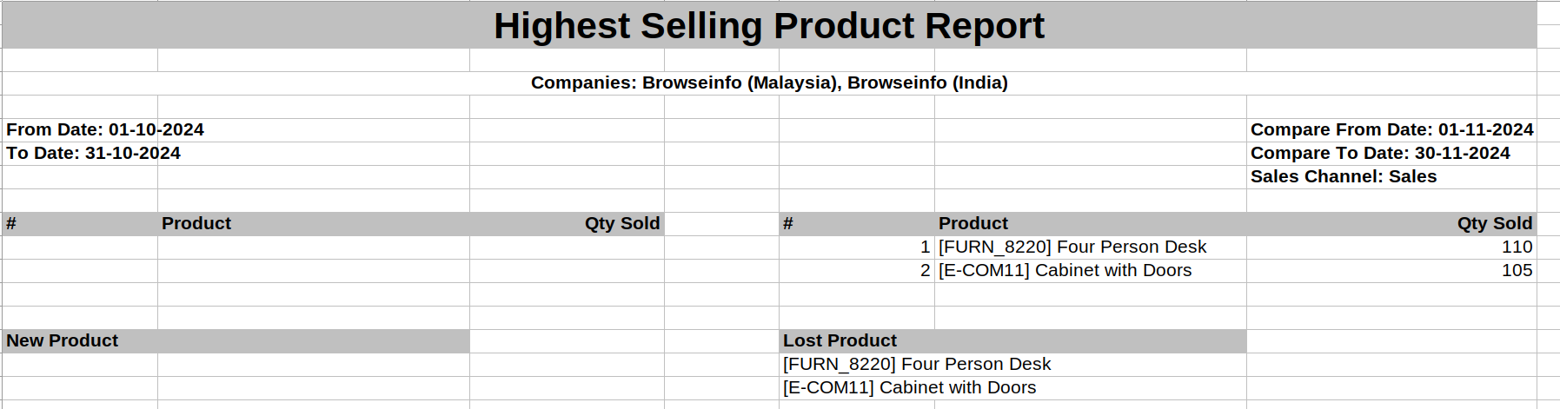This screenshot has width=1560, height=409.
Task: Click Cabinet with Doors under Lost Product
Action: pos(910,387)
